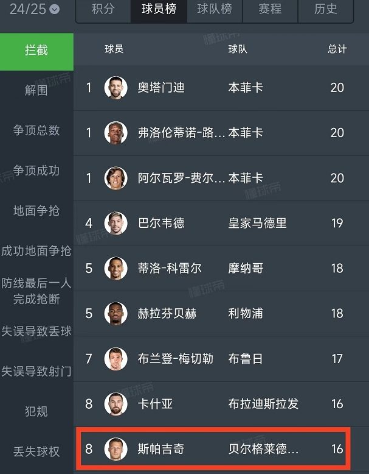Tap 斯帕吉奇's player avatar

point(116,450)
